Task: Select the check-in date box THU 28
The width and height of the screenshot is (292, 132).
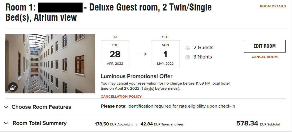Action: 115,54
